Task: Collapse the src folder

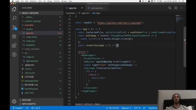Action: (x=41, y=53)
